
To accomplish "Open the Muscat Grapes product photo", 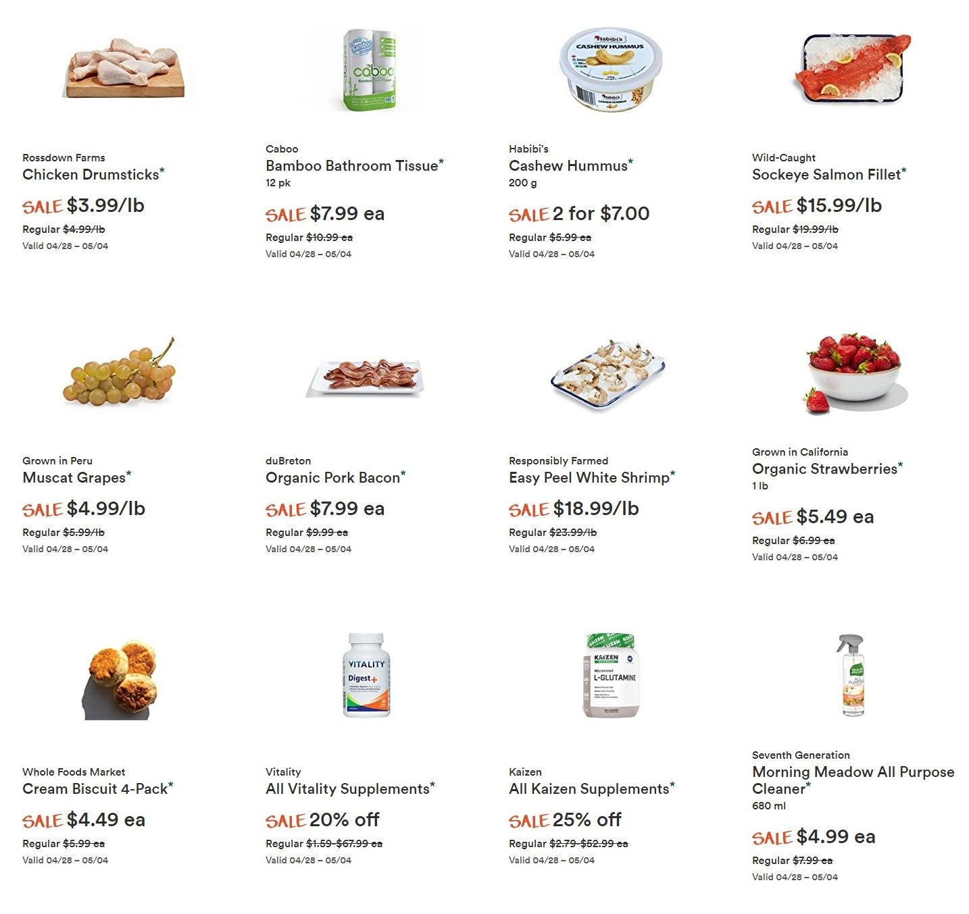I will [x=120, y=372].
